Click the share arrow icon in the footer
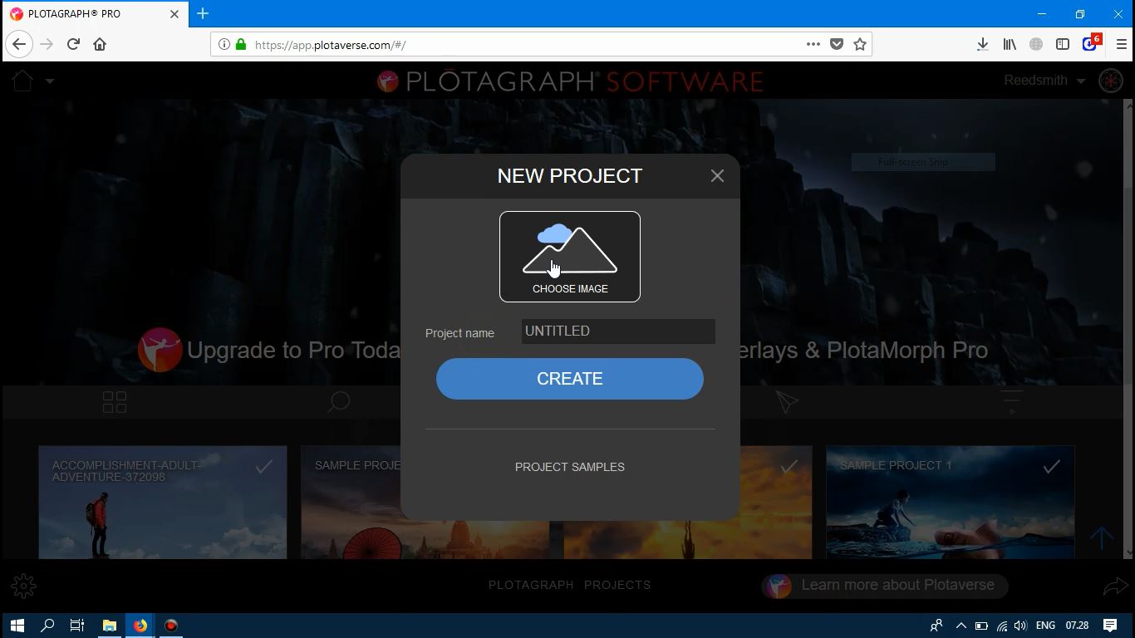 point(1115,587)
